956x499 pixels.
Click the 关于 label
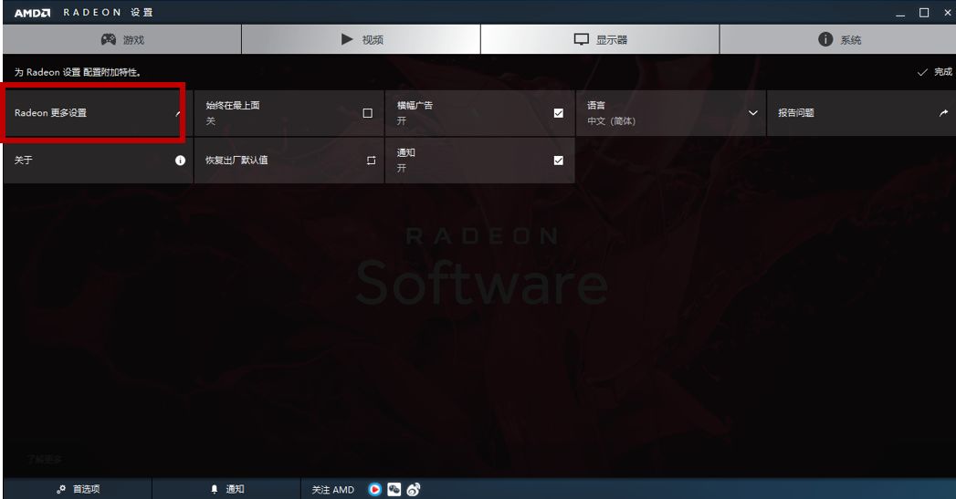pyautogui.click(x=23, y=161)
